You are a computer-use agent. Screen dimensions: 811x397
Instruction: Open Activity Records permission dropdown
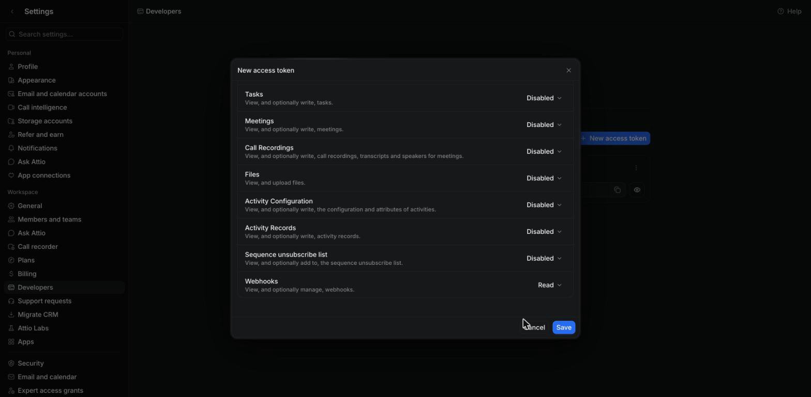pyautogui.click(x=544, y=232)
